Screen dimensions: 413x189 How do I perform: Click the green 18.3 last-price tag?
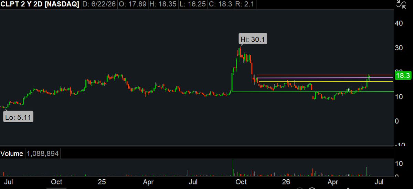[403, 76]
